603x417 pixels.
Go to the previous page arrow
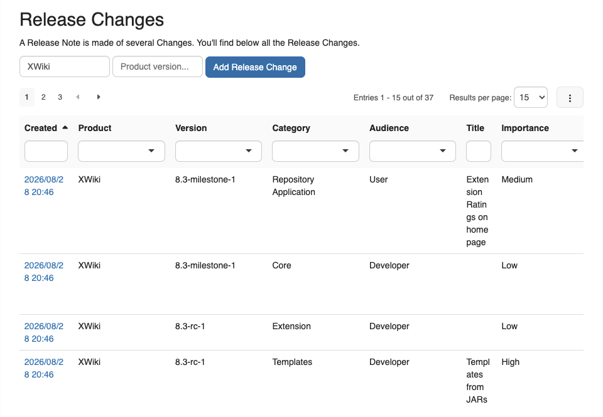click(x=78, y=97)
